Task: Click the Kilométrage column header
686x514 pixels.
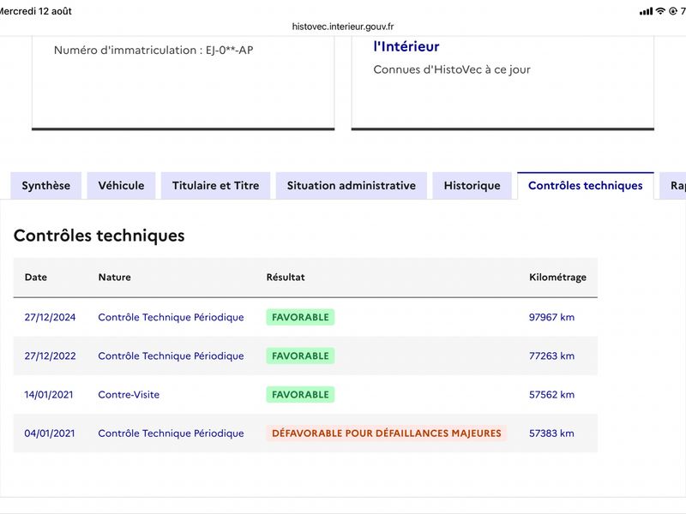Action: [x=558, y=277]
